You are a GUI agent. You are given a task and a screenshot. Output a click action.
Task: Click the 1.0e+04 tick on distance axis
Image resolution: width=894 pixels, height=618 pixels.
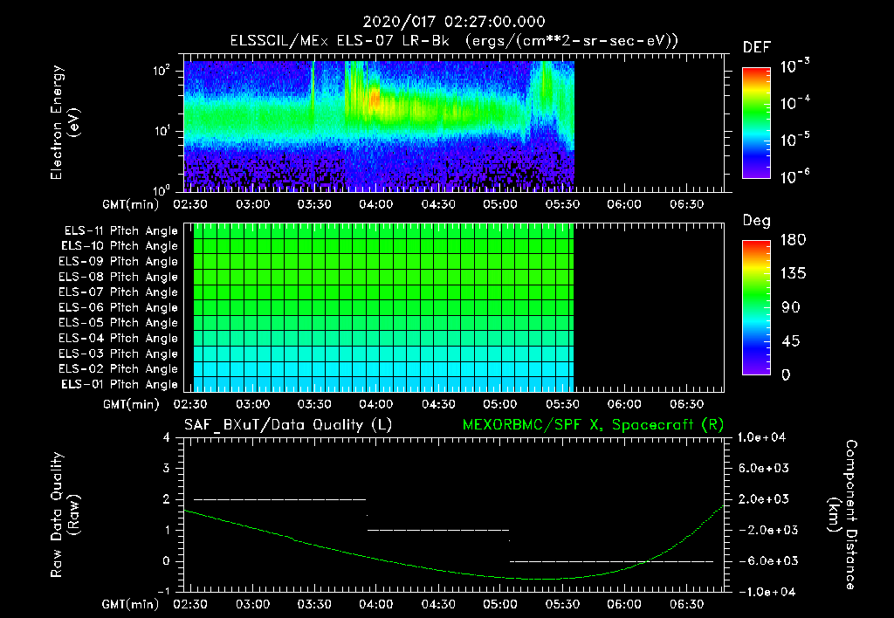click(761, 438)
